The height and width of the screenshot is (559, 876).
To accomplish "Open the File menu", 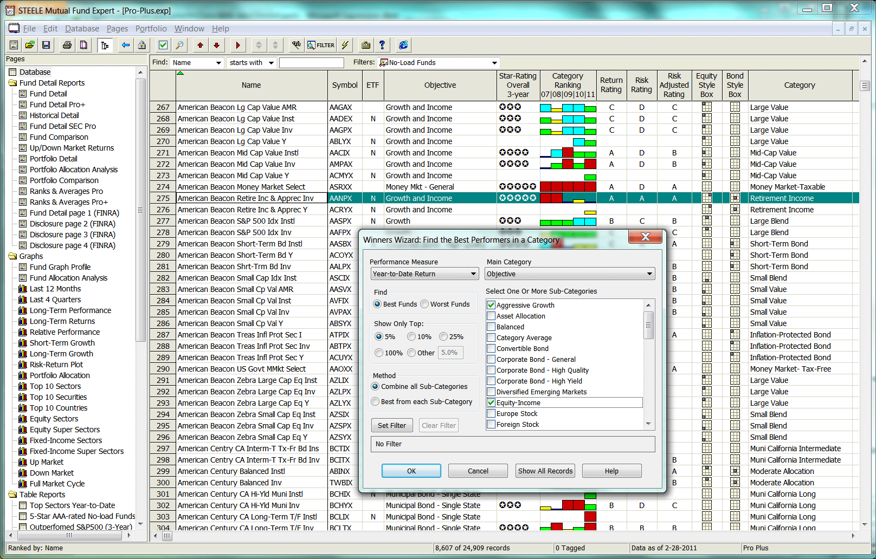I will [x=29, y=29].
